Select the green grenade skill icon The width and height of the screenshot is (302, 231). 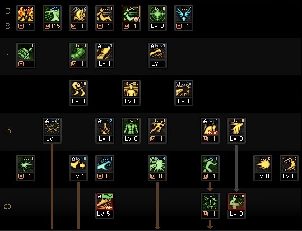tap(26, 52)
